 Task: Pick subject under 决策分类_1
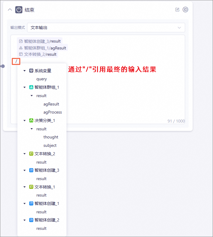(x=50, y=145)
